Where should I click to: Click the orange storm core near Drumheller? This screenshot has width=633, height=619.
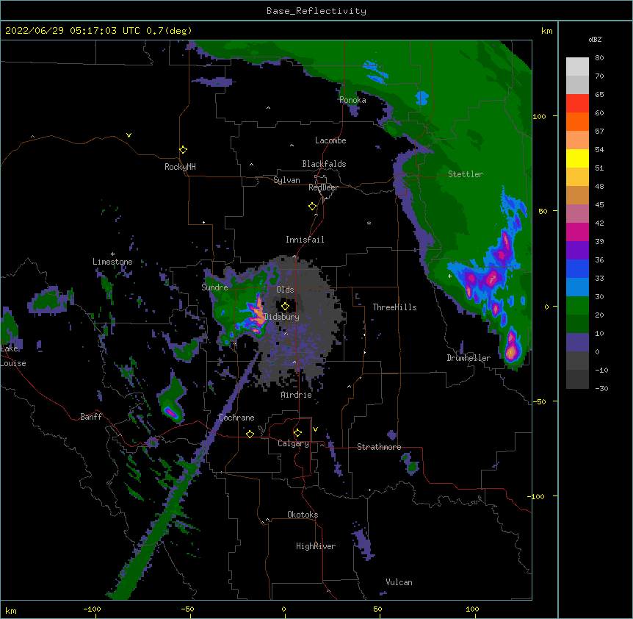point(511,351)
